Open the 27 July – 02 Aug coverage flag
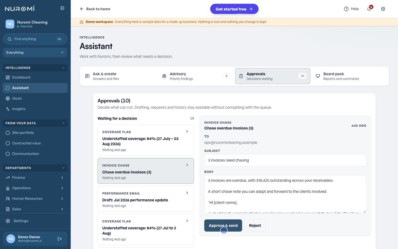The image size is (398, 249). 146,140
